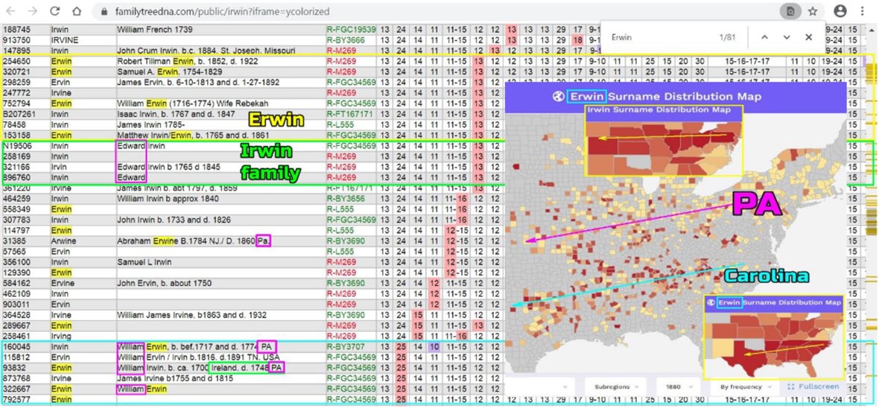Click the Fullscreen map link
The height and width of the screenshot is (408, 879).
click(813, 387)
